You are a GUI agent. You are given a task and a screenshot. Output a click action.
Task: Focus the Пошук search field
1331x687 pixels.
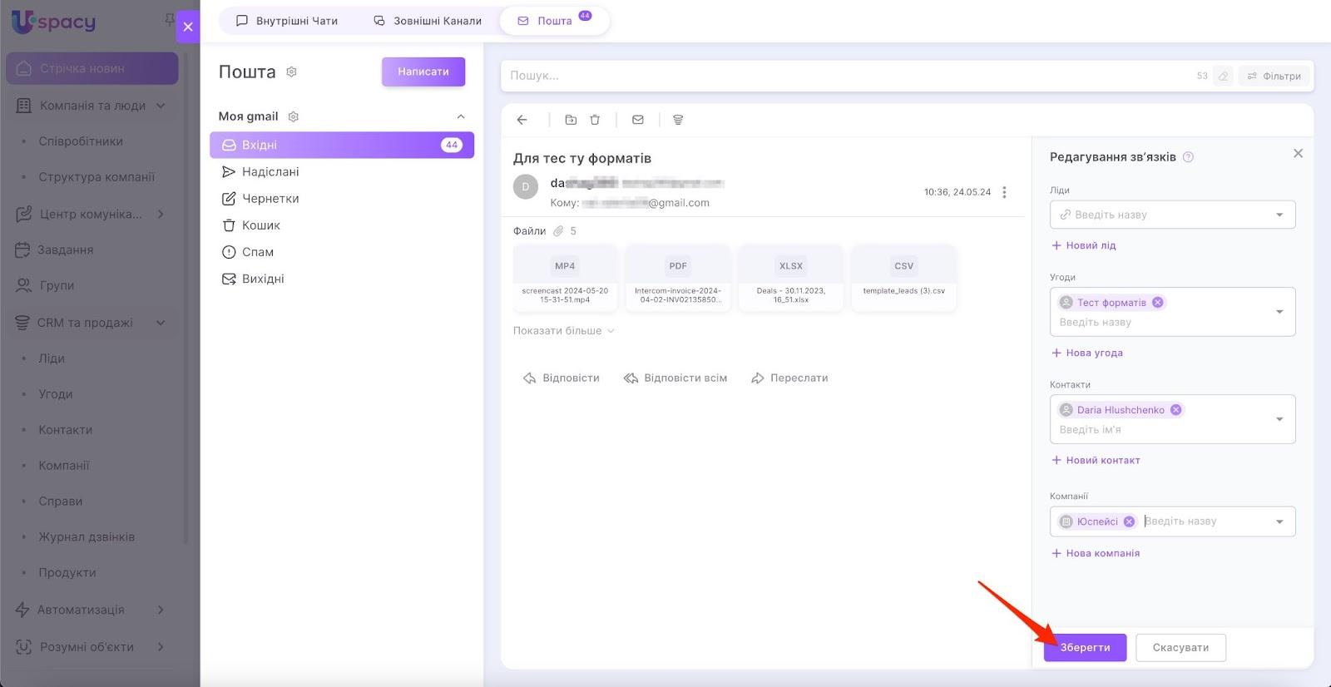pyautogui.click(x=849, y=76)
